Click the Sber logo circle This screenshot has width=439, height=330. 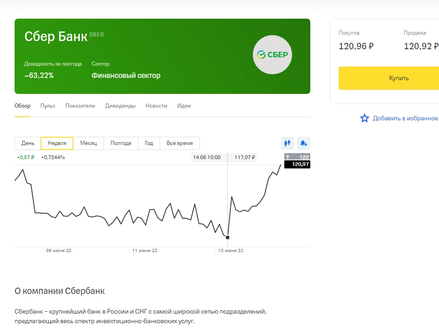click(x=272, y=55)
